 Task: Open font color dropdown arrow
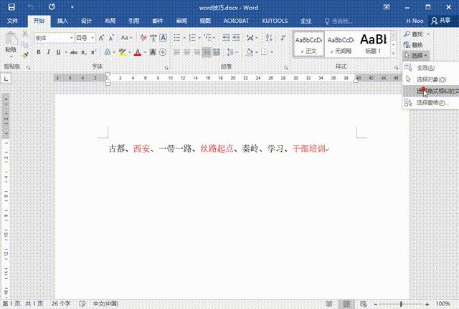(145, 52)
